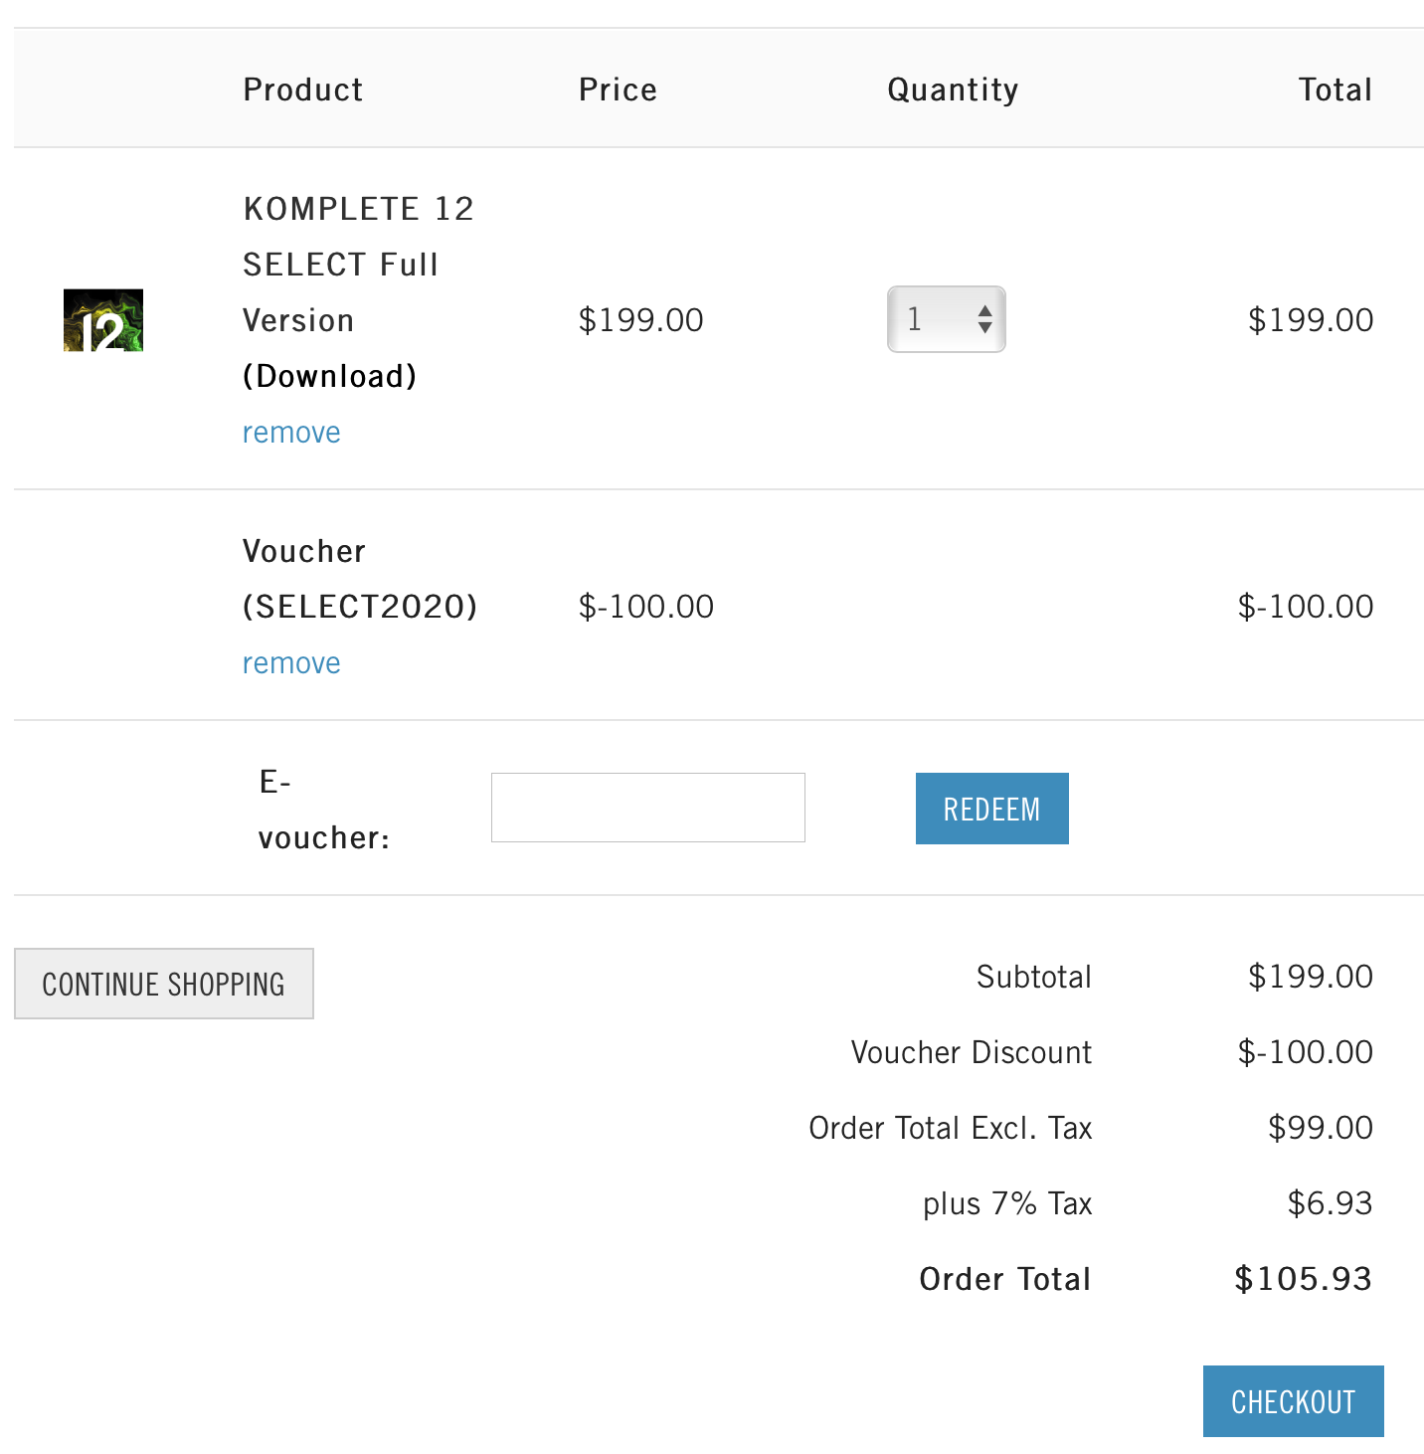This screenshot has width=1424, height=1454.
Task: Click the Price column header
Action: tap(618, 90)
